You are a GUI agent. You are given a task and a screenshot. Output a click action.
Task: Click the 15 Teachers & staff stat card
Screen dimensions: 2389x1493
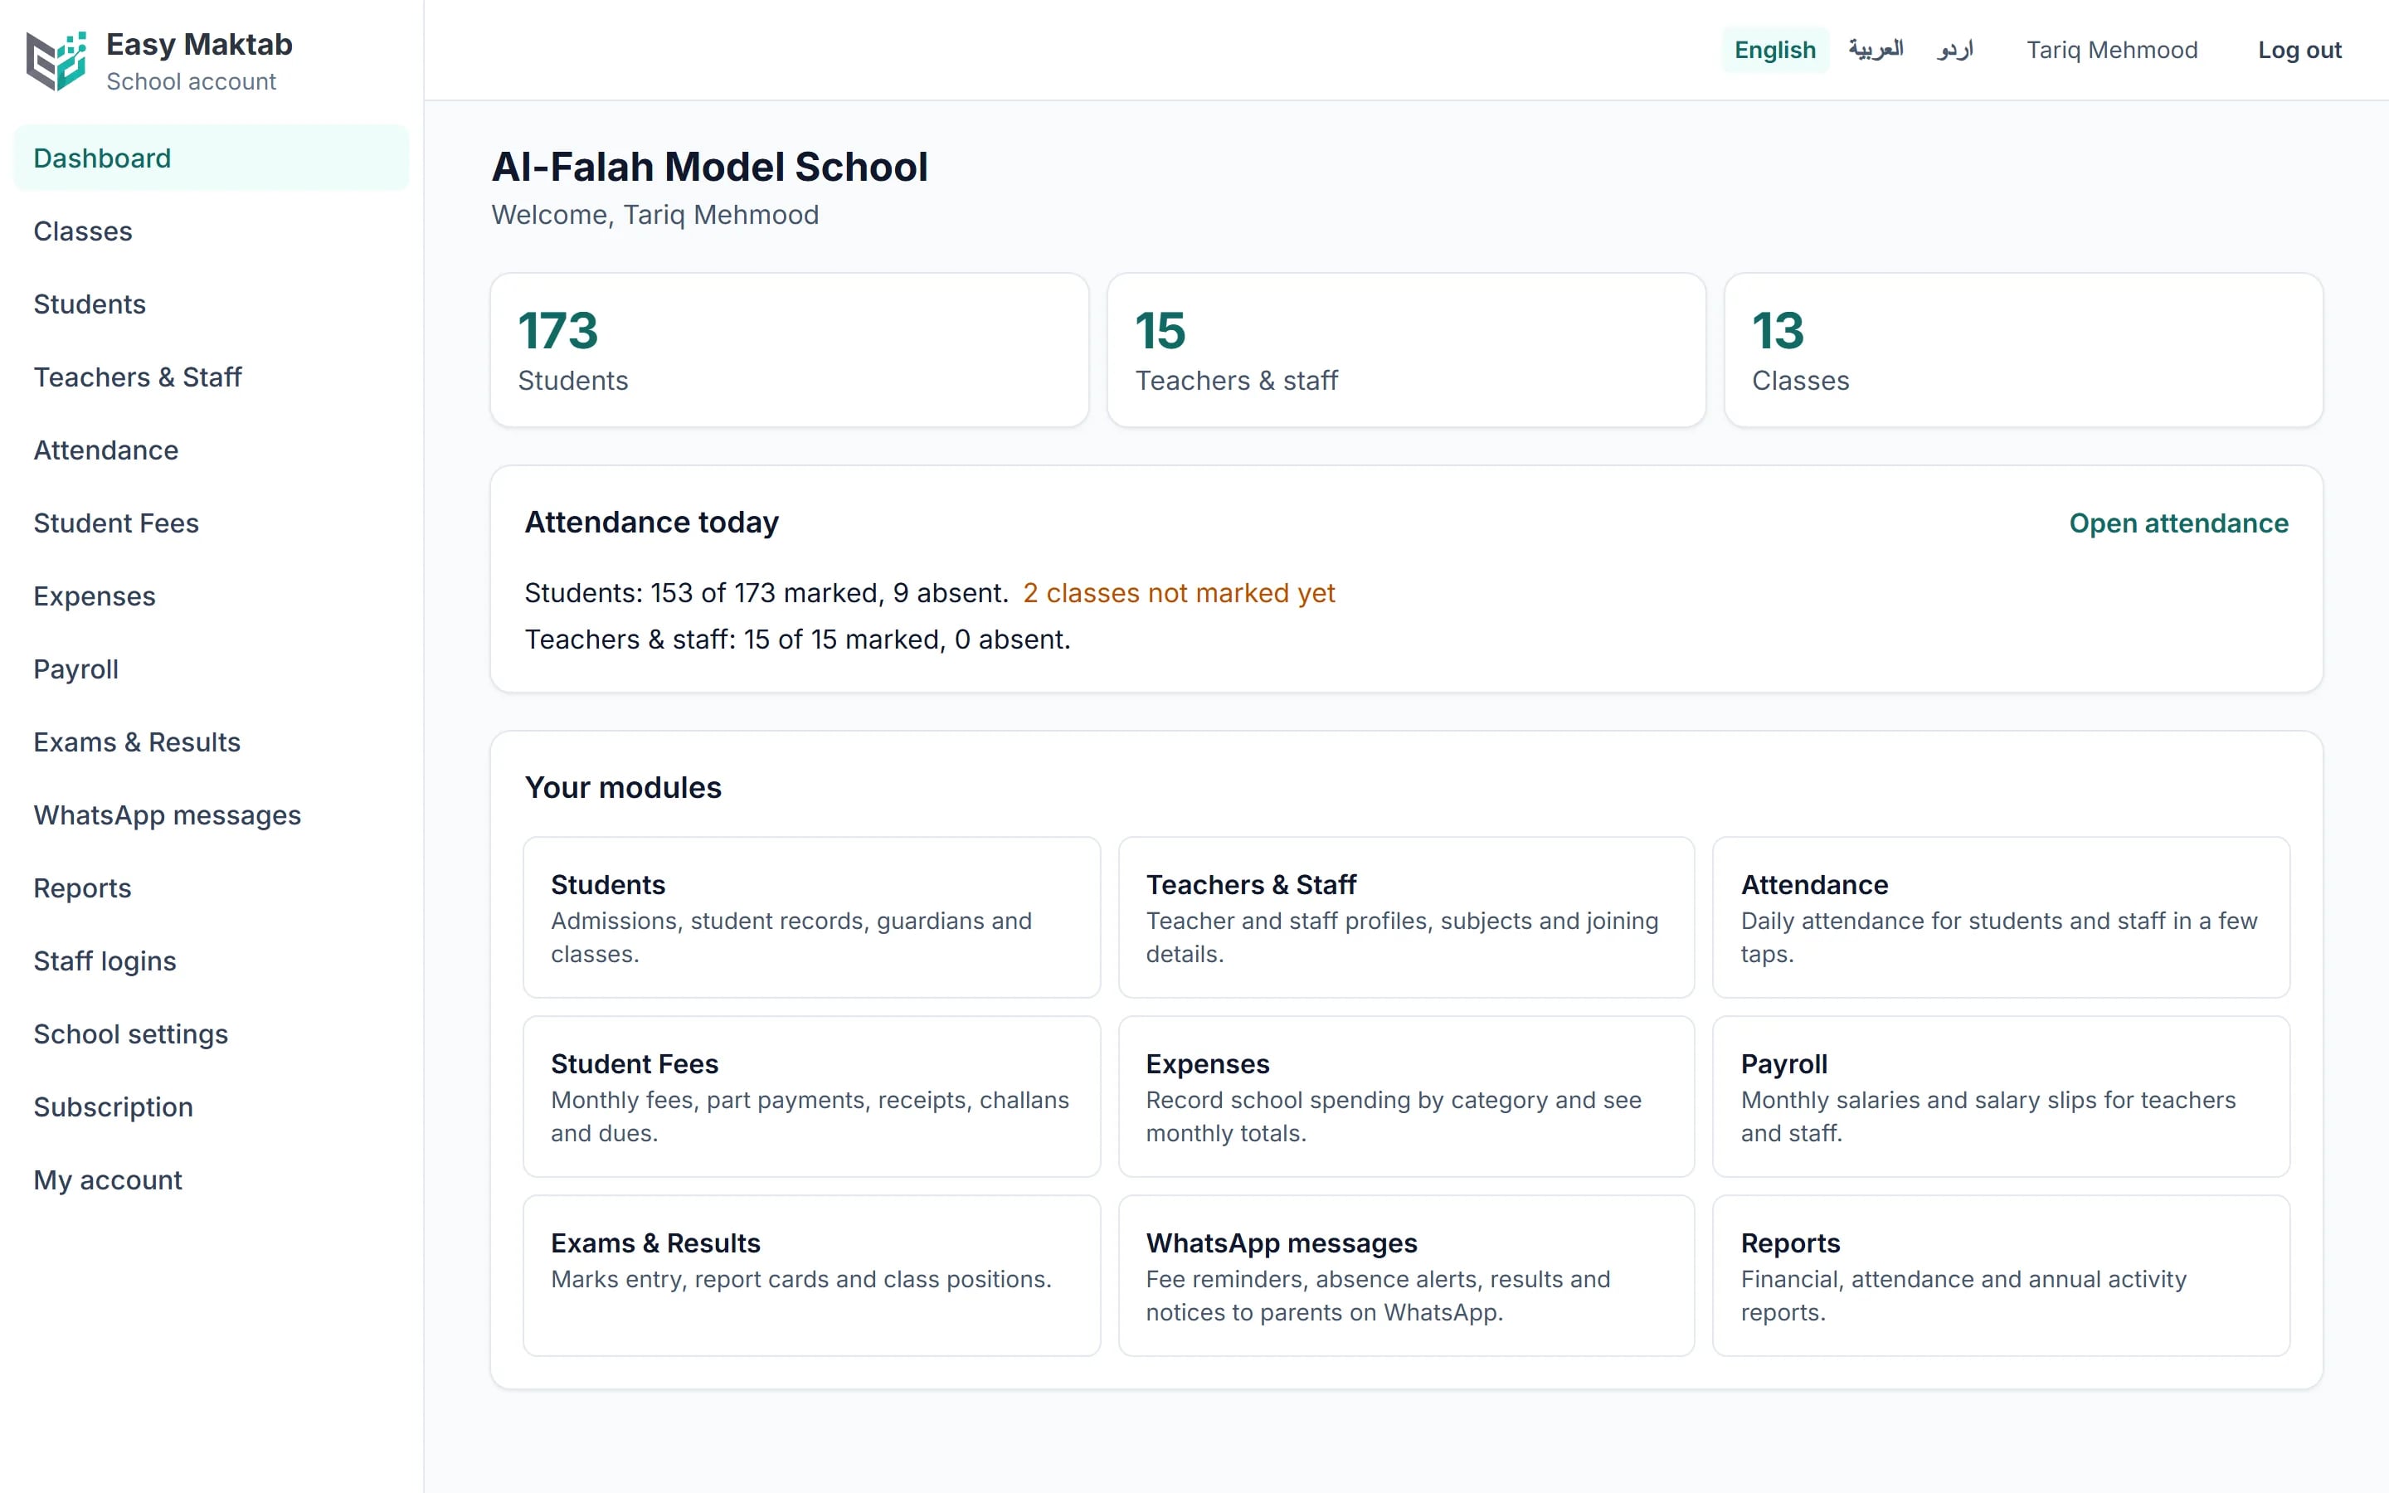coord(1406,351)
